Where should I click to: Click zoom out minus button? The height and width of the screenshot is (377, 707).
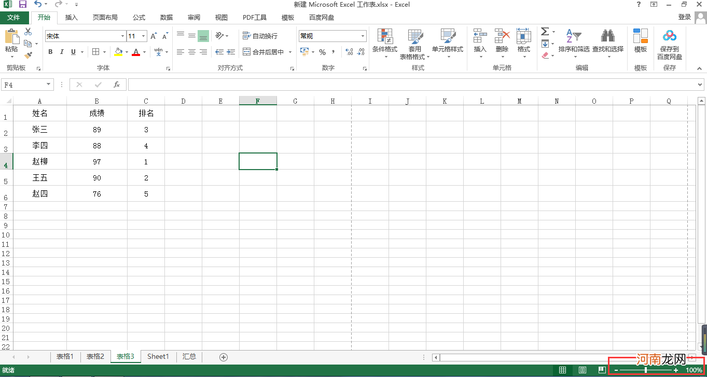point(616,370)
